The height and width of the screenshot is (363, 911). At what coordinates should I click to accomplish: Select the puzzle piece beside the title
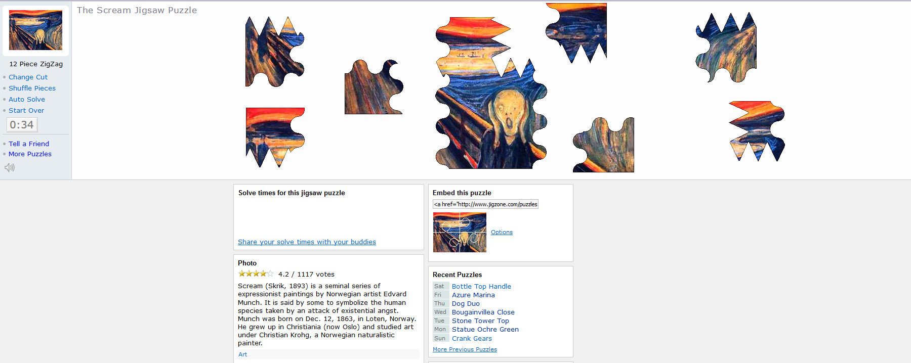tap(275, 52)
